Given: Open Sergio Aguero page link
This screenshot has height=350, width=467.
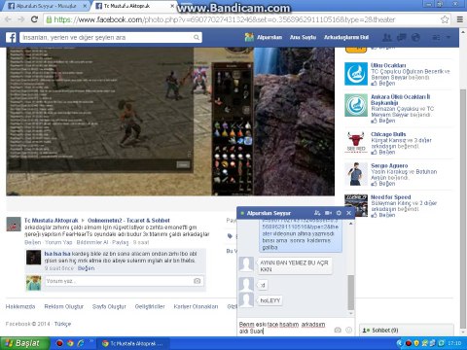Looking at the screenshot, I should [x=389, y=165].
